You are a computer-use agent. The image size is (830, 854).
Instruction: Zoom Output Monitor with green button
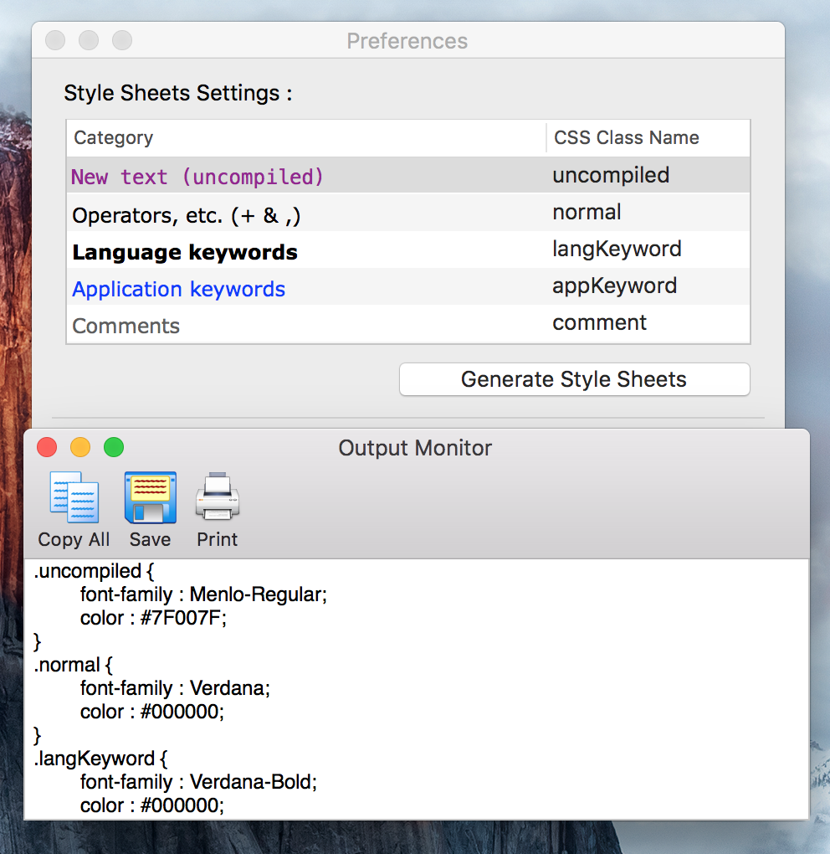pyautogui.click(x=114, y=448)
